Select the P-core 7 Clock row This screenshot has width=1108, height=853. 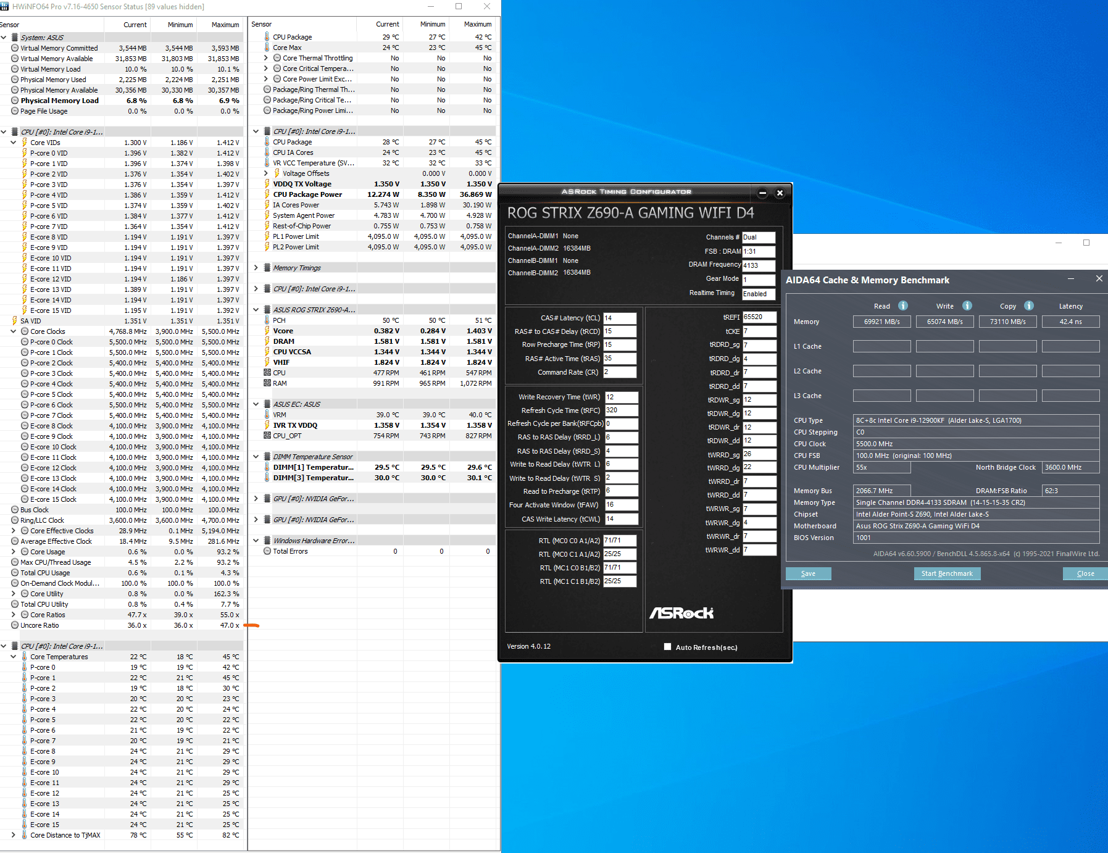122,415
